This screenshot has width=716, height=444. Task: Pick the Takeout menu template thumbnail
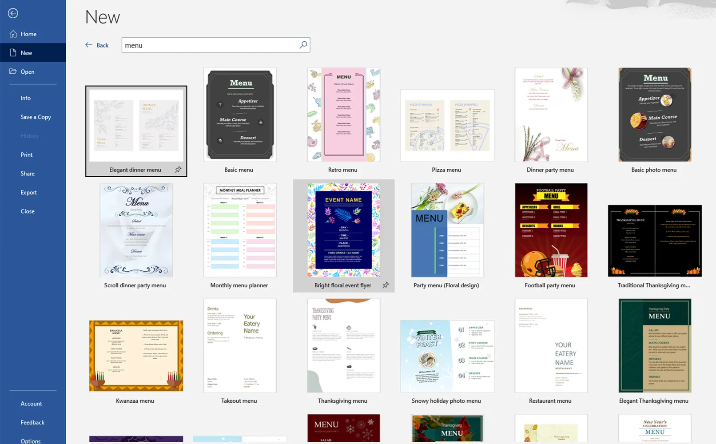click(240, 345)
